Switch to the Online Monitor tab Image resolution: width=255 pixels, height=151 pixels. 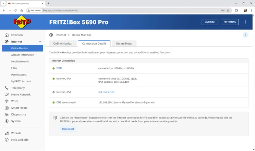click(x=63, y=43)
